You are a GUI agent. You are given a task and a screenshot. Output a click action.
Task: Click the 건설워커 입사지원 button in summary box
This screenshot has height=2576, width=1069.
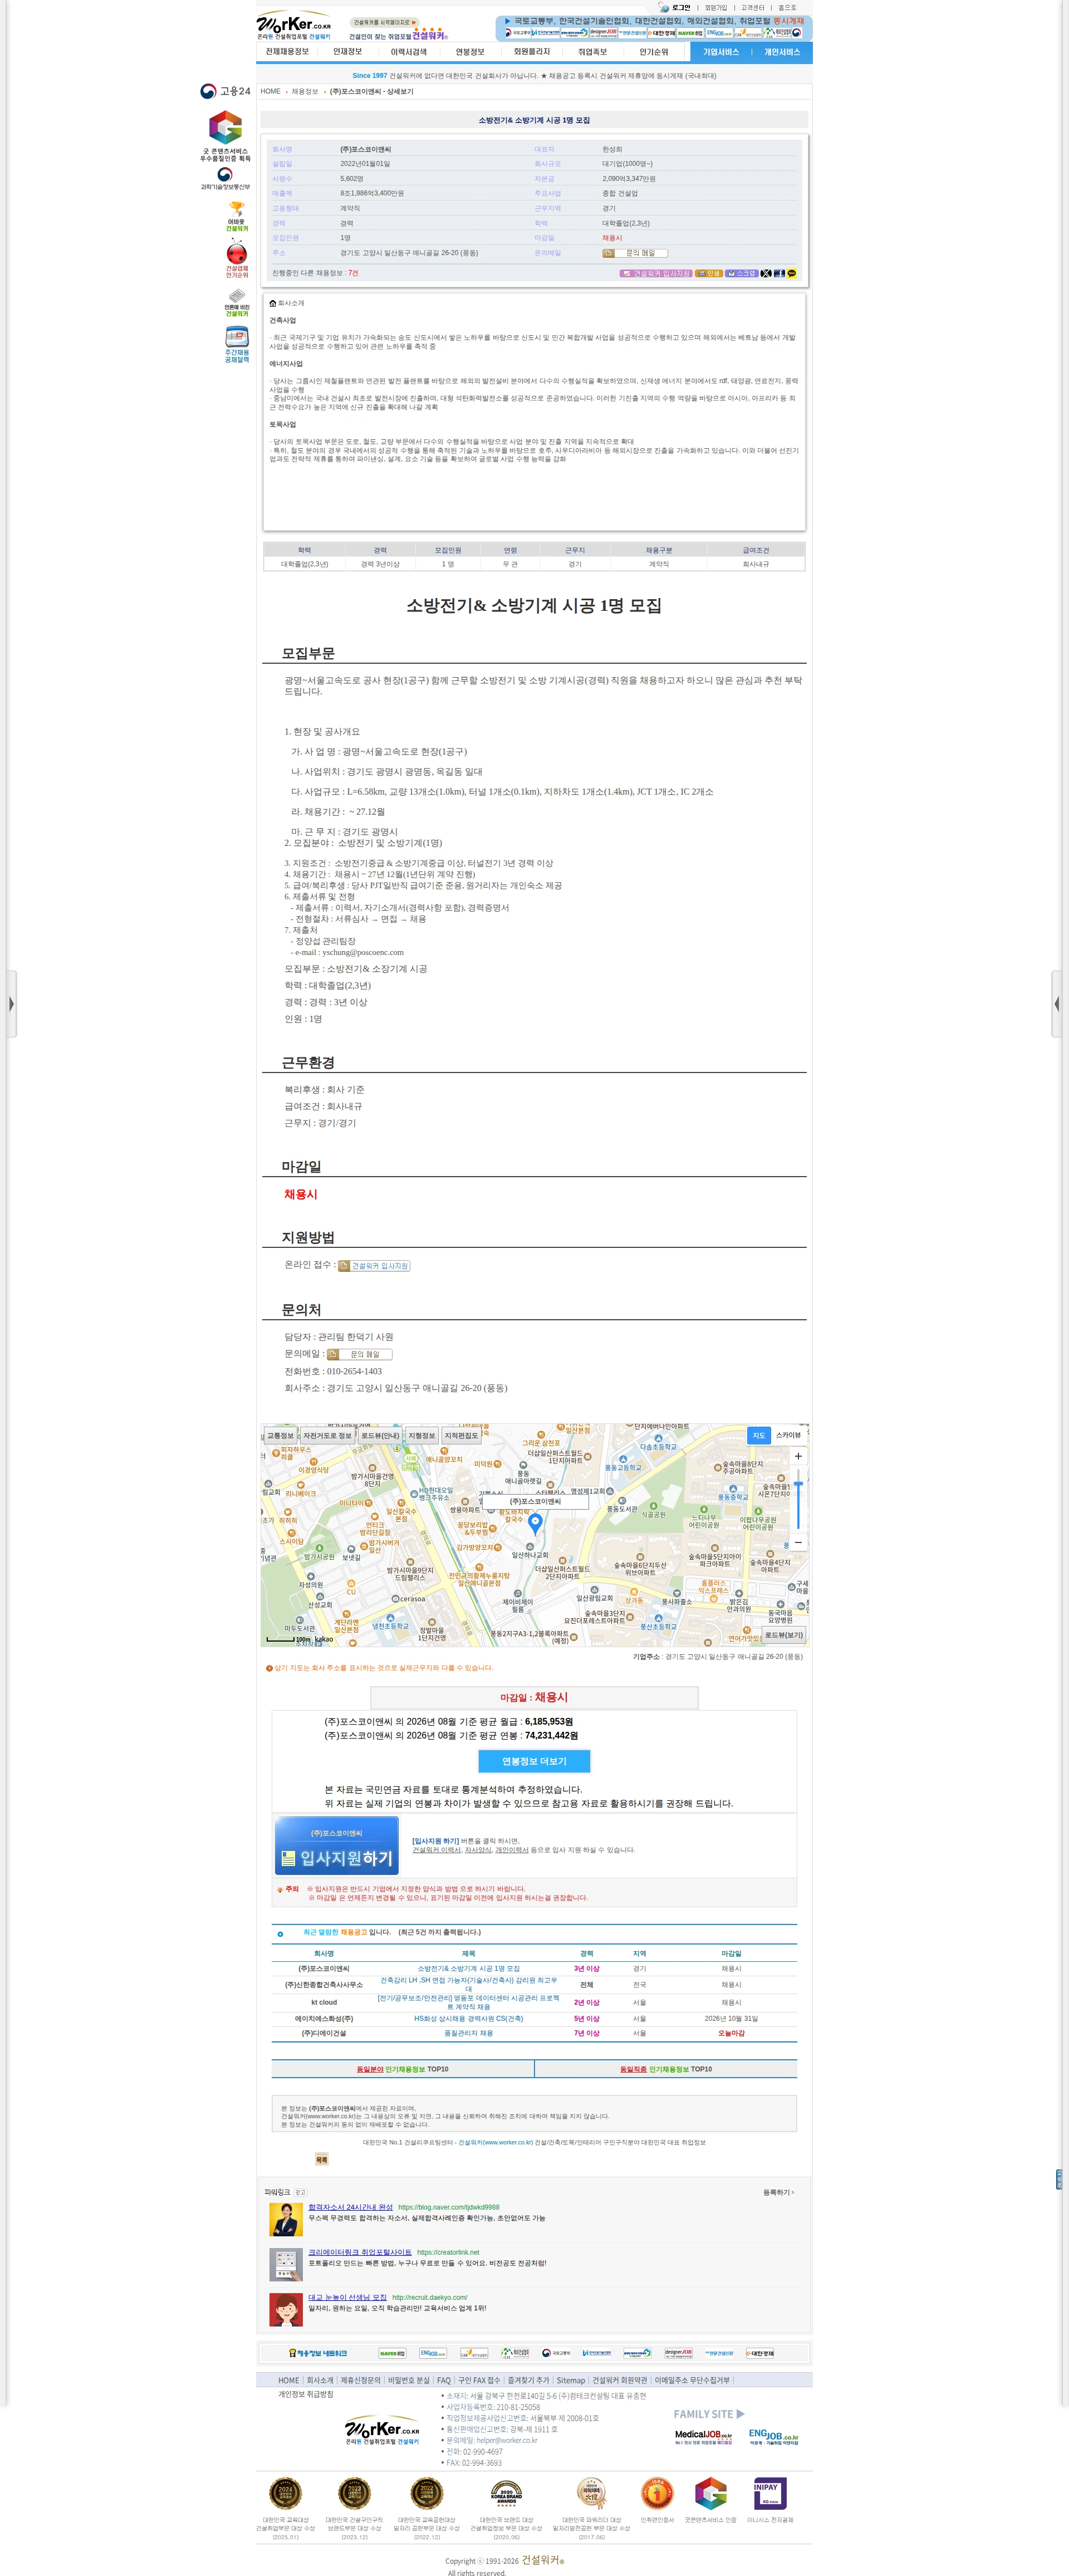pyautogui.click(x=656, y=273)
